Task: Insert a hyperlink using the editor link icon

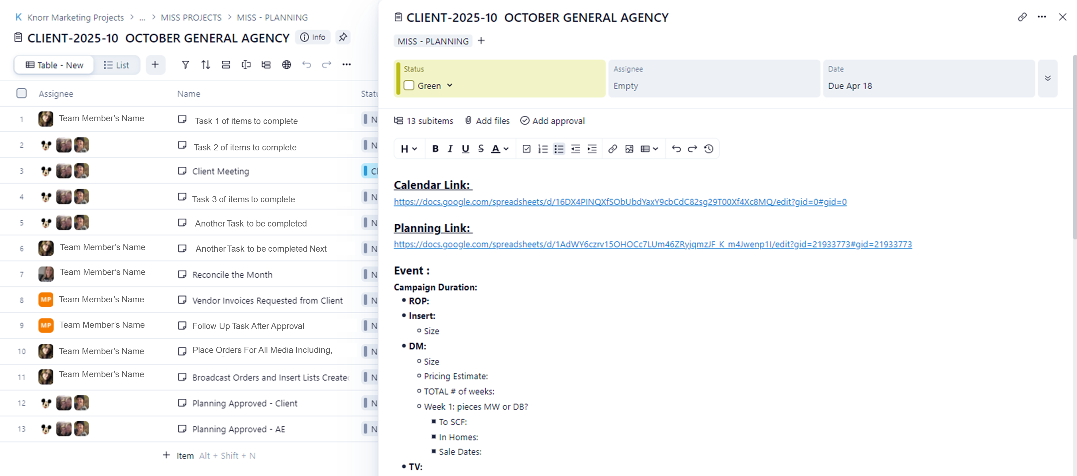Action: pyautogui.click(x=613, y=149)
